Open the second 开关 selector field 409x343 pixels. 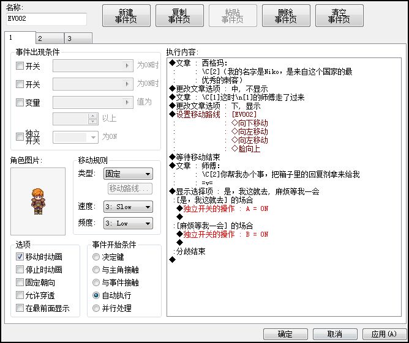coord(93,84)
